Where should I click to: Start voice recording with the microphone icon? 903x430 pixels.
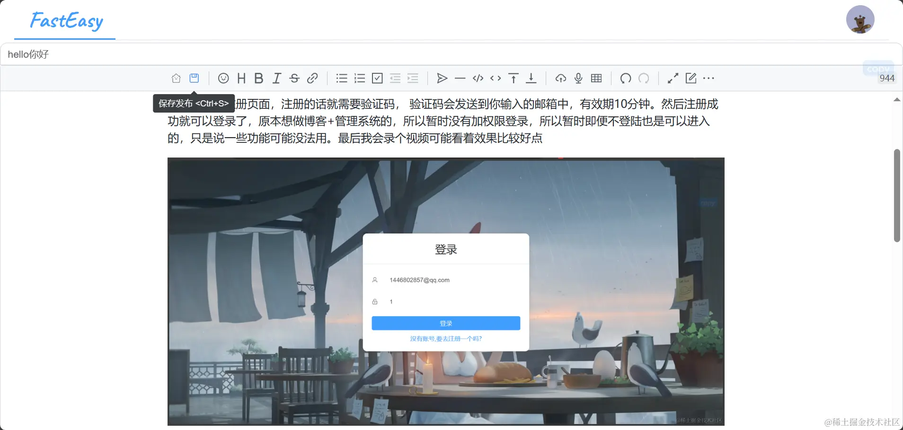click(578, 78)
